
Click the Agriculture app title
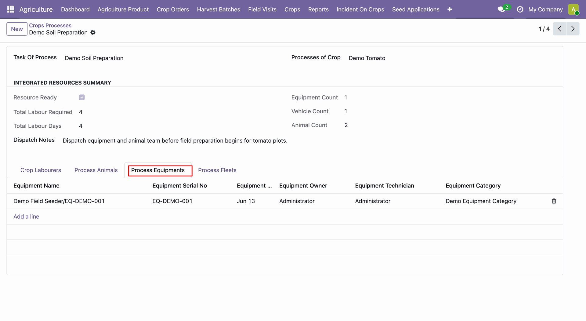[x=36, y=9]
